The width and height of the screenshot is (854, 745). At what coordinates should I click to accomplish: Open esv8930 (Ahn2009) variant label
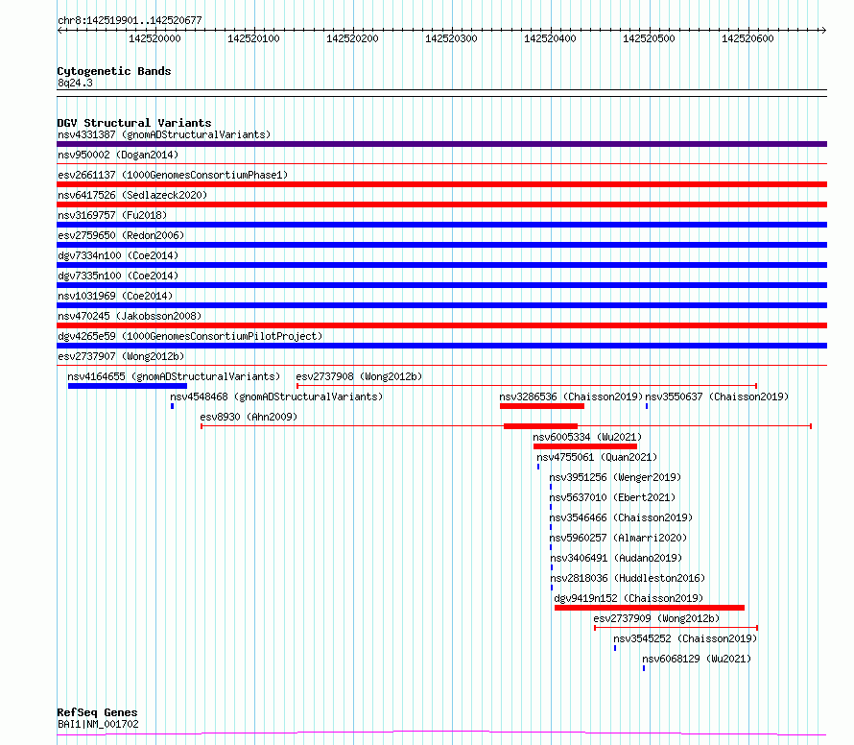click(249, 417)
